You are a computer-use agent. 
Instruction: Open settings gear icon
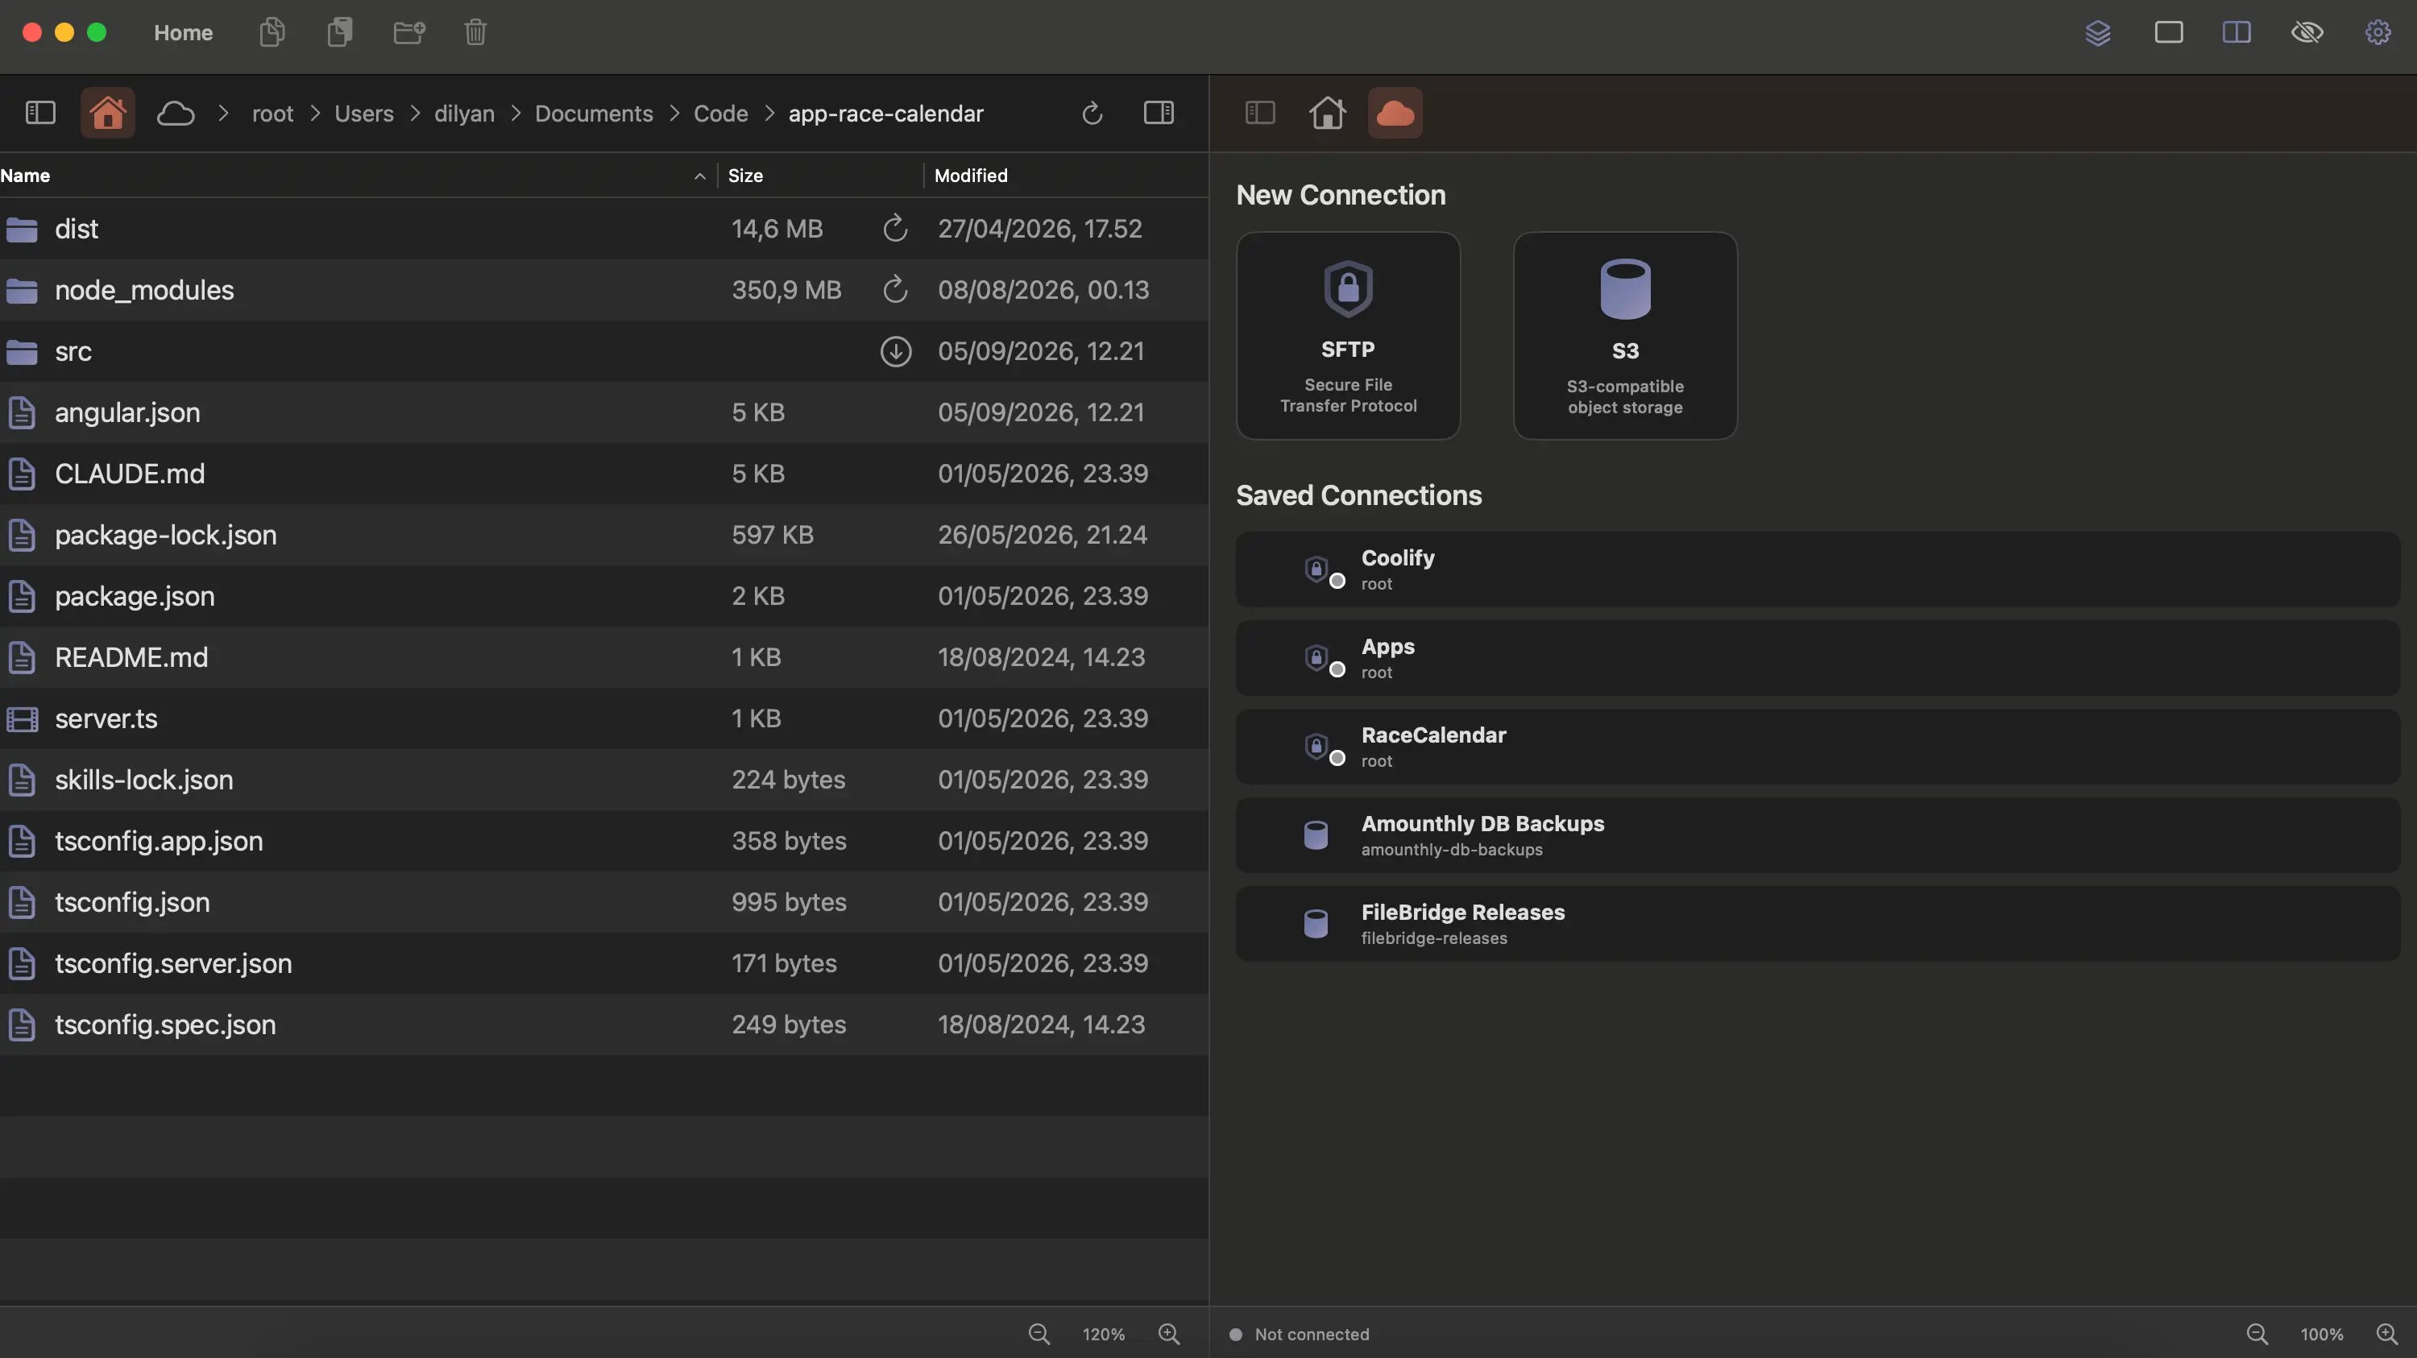[x=2378, y=33]
